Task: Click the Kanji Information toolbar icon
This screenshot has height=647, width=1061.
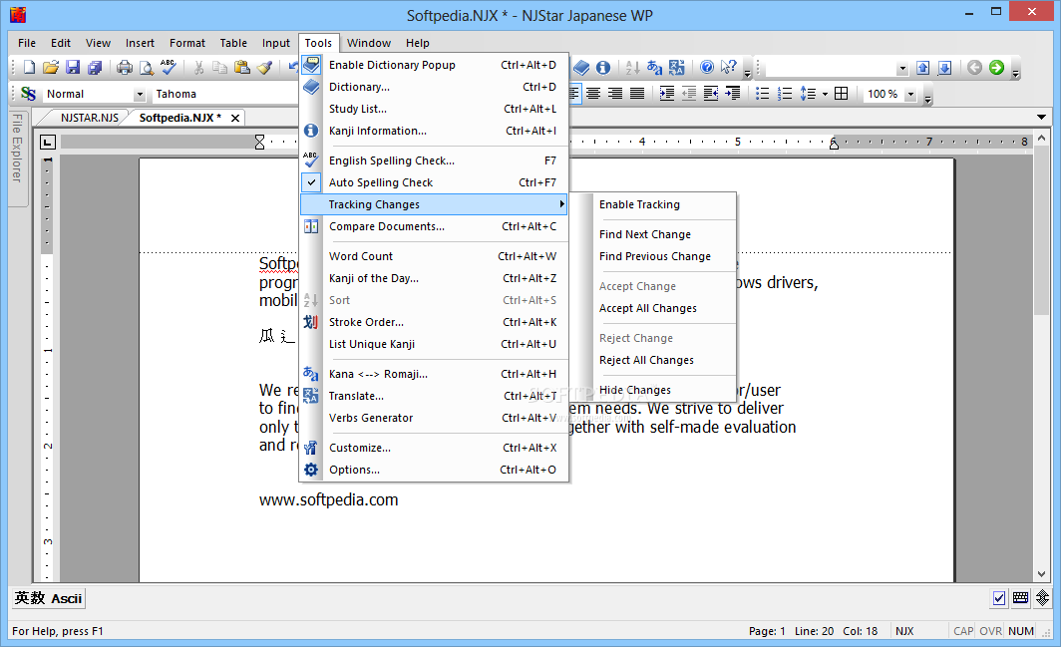Action: click(x=603, y=67)
